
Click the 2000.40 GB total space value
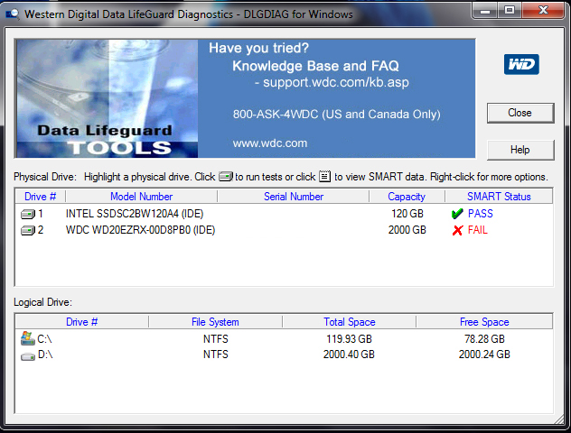[x=349, y=355]
